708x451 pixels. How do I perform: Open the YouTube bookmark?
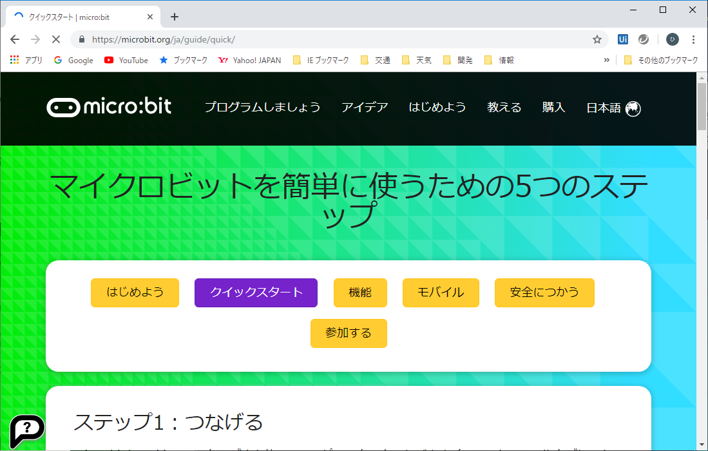click(126, 60)
